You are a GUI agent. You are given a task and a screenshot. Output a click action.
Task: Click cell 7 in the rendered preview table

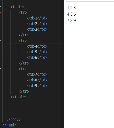click(68, 20)
